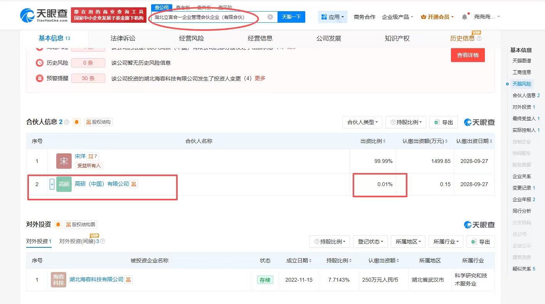Open 持股比例 filter in 合伙人信息
This screenshot has width=545, height=304.
(x=406, y=122)
